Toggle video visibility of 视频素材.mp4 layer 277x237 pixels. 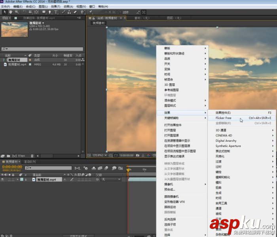pyautogui.click(x=3, y=179)
